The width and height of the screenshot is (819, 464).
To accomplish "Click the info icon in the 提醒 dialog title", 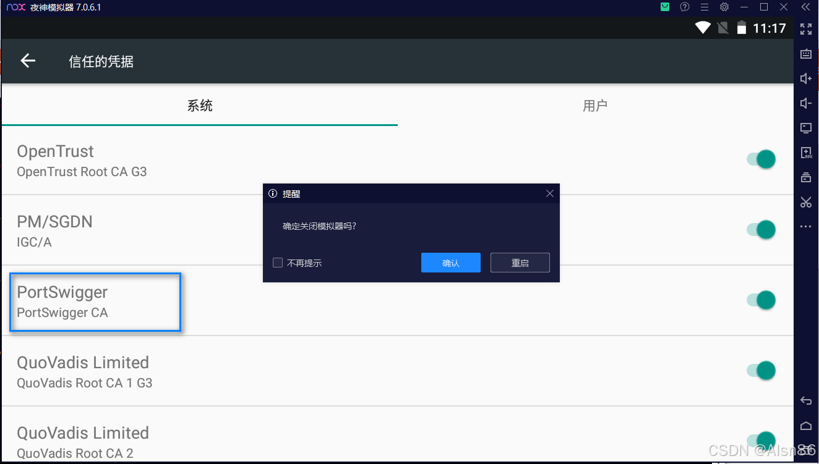I will coord(273,193).
